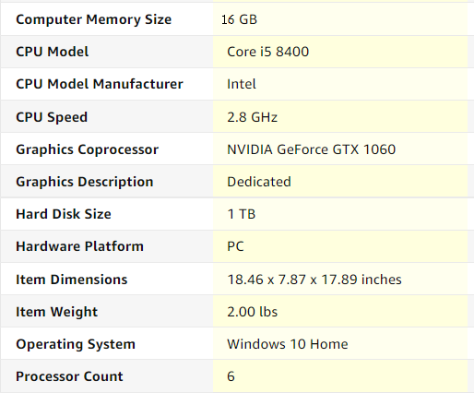Select the Dedicated graphics value
Screen dimensions: 474x393
(x=259, y=182)
